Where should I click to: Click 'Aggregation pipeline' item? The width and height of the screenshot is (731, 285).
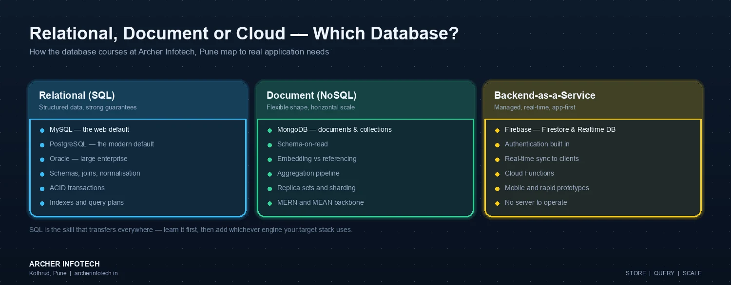click(308, 174)
